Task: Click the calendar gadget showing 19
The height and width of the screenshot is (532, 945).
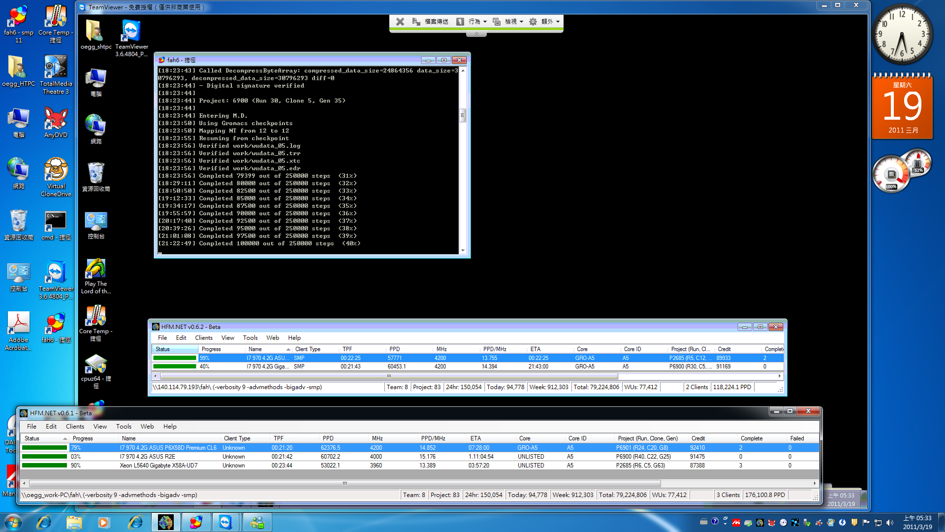Action: click(x=903, y=106)
